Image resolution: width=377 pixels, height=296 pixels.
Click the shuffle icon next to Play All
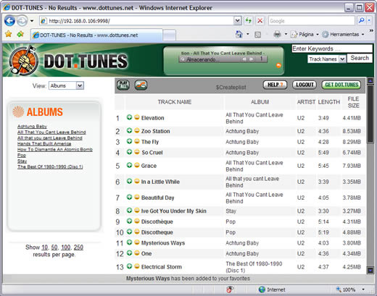[x=141, y=85]
